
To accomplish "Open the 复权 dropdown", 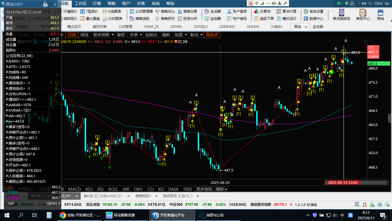I will click(121, 35).
